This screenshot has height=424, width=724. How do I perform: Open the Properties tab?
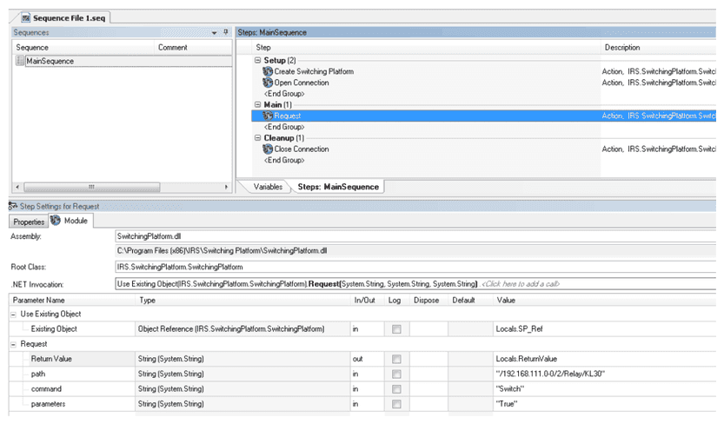[29, 222]
